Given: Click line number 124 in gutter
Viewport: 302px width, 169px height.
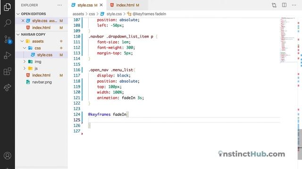Looking at the screenshot, I should pos(77,115).
